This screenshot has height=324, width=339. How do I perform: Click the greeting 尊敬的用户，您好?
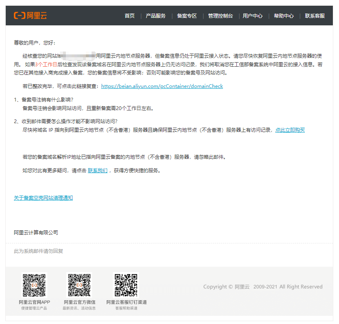pos(35,43)
